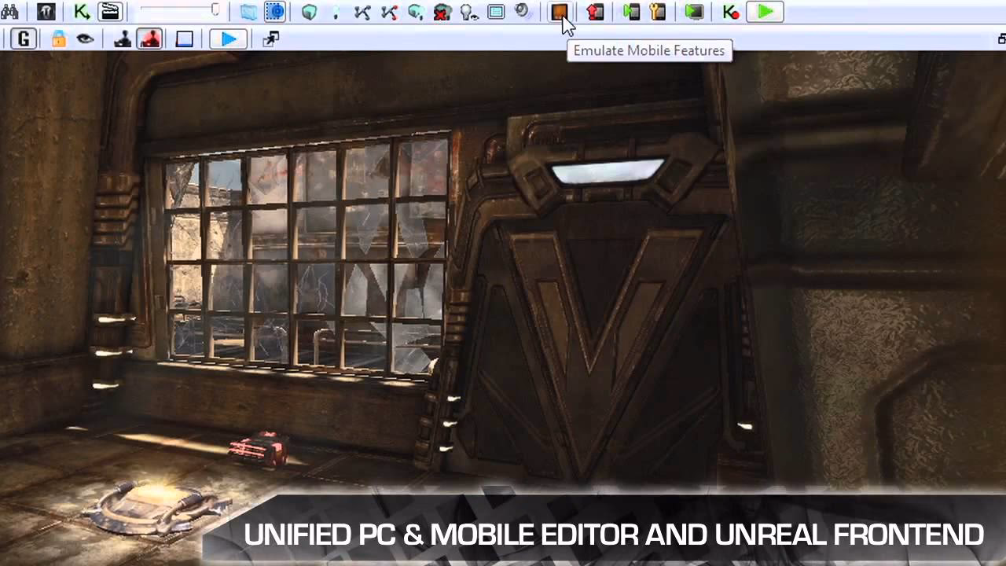Viewport: 1006px width, 566px height.
Task: Click the grey swirl sphere icon
Action: pyautogui.click(x=522, y=11)
